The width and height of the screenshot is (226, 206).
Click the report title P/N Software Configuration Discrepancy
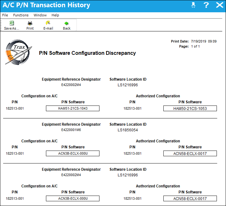(87, 53)
